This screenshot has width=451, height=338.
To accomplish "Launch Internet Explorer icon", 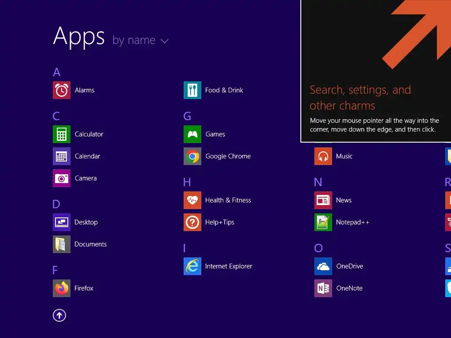I will [192, 266].
